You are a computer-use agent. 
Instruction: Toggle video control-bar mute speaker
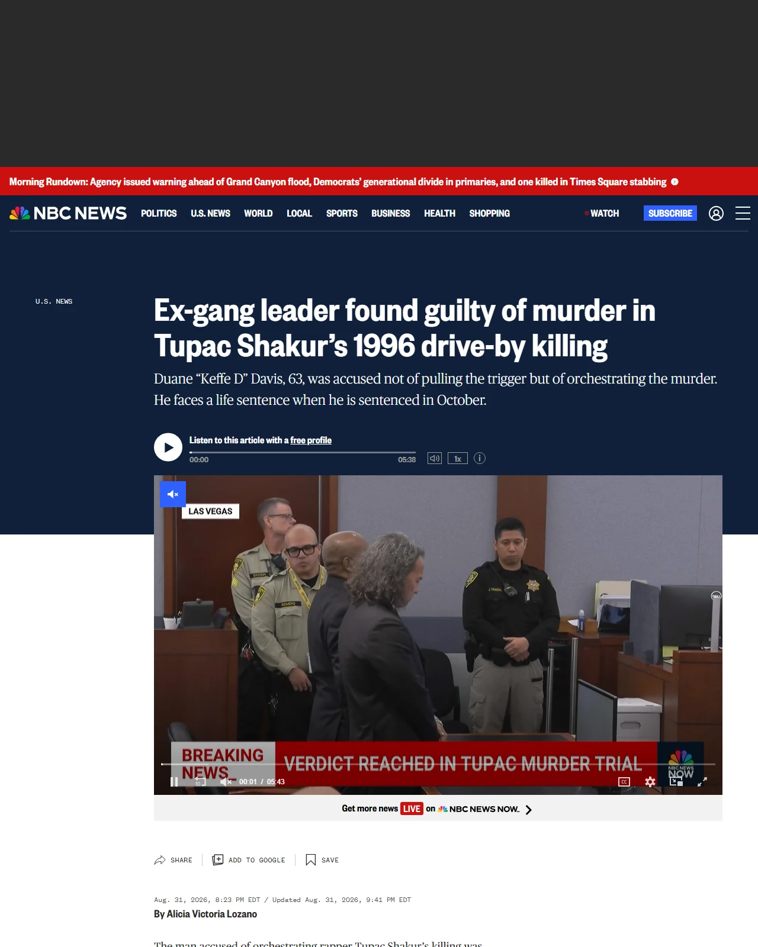[x=226, y=782]
